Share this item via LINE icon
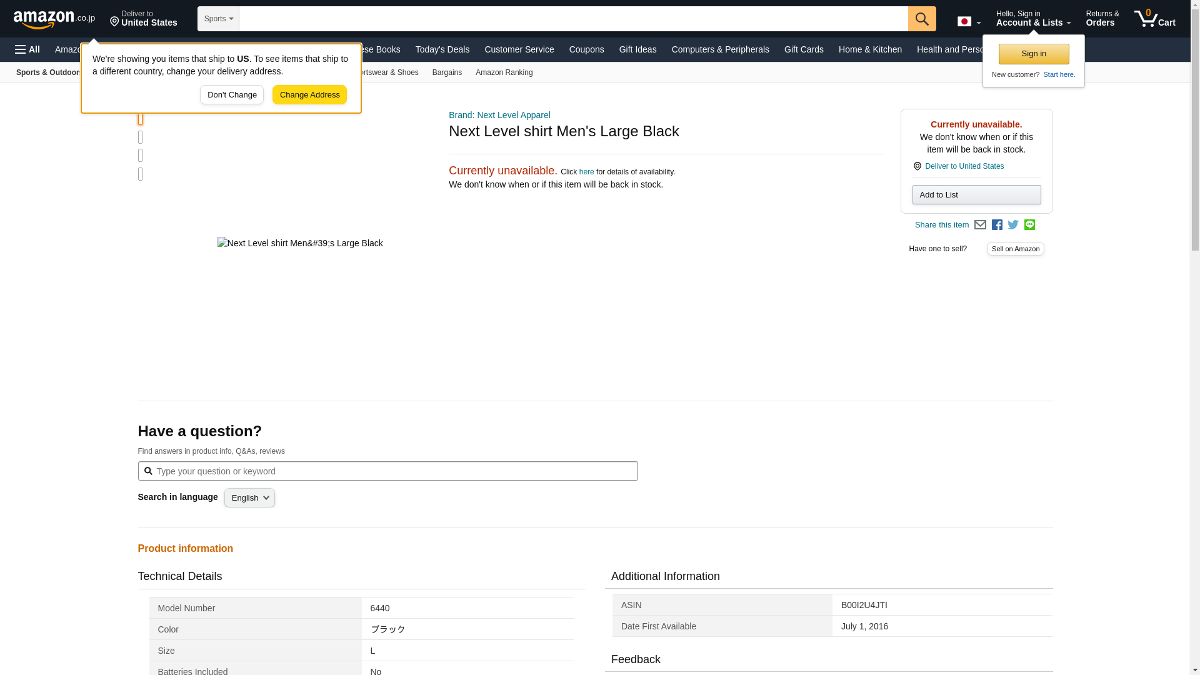Viewport: 1200px width, 675px height. (1029, 225)
